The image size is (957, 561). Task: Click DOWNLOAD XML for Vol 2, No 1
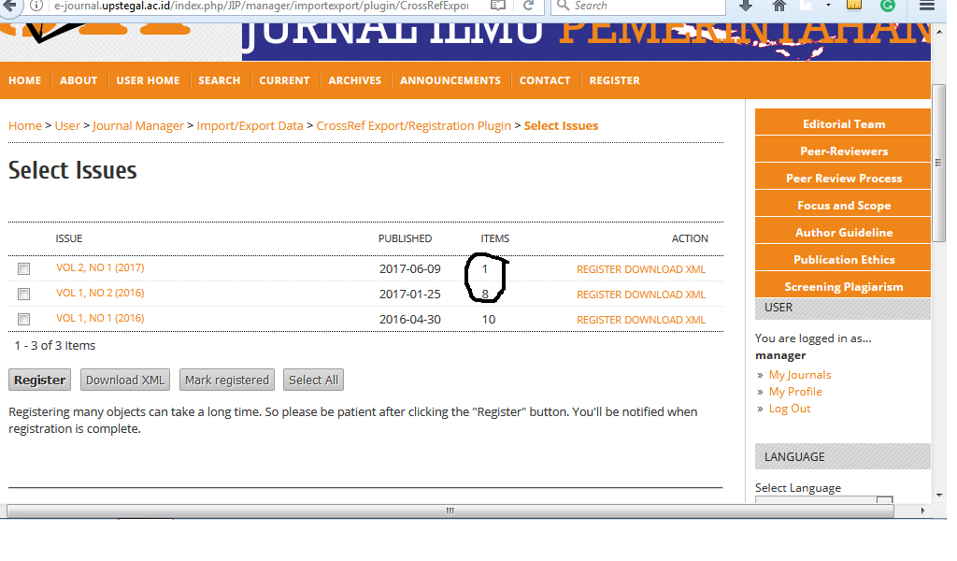tap(664, 269)
